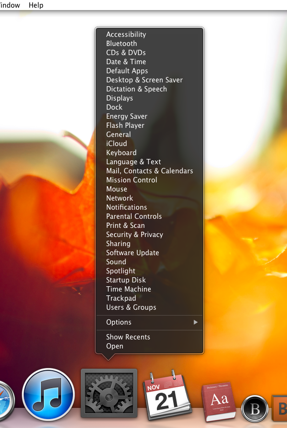Open Software Update entry
The width and height of the screenshot is (287, 428).
tap(132, 253)
